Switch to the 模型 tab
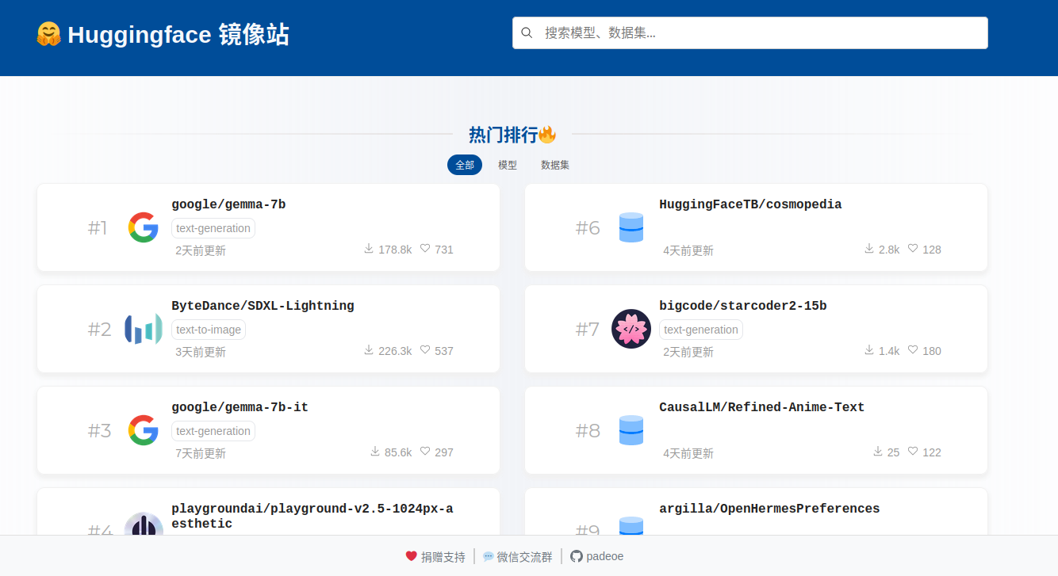Screen dimensions: 1058x576 [x=508, y=165]
